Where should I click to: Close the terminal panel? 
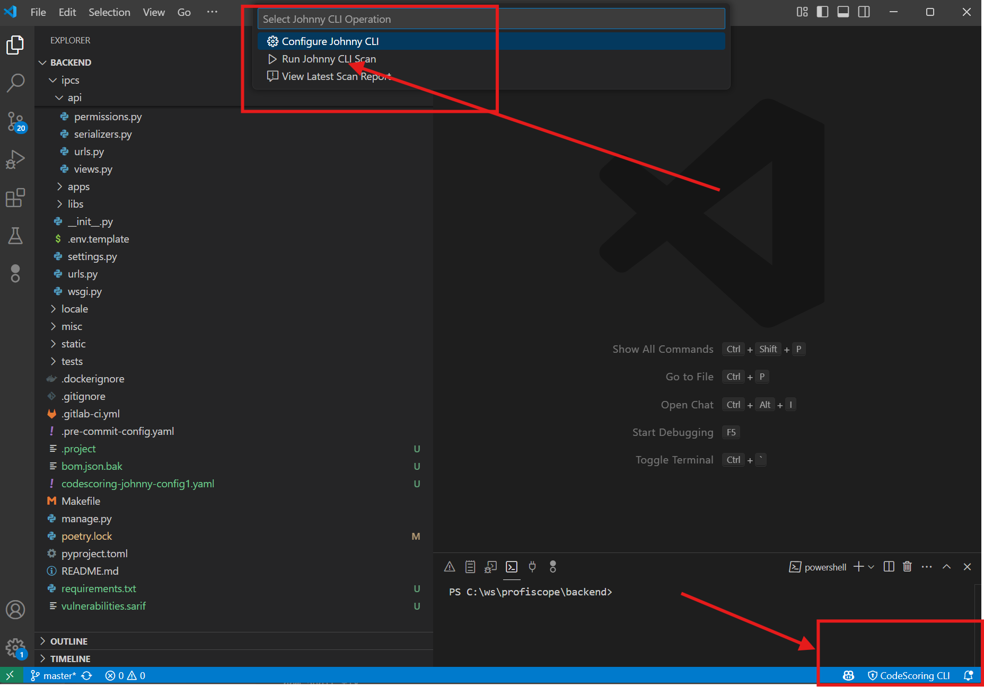967,567
